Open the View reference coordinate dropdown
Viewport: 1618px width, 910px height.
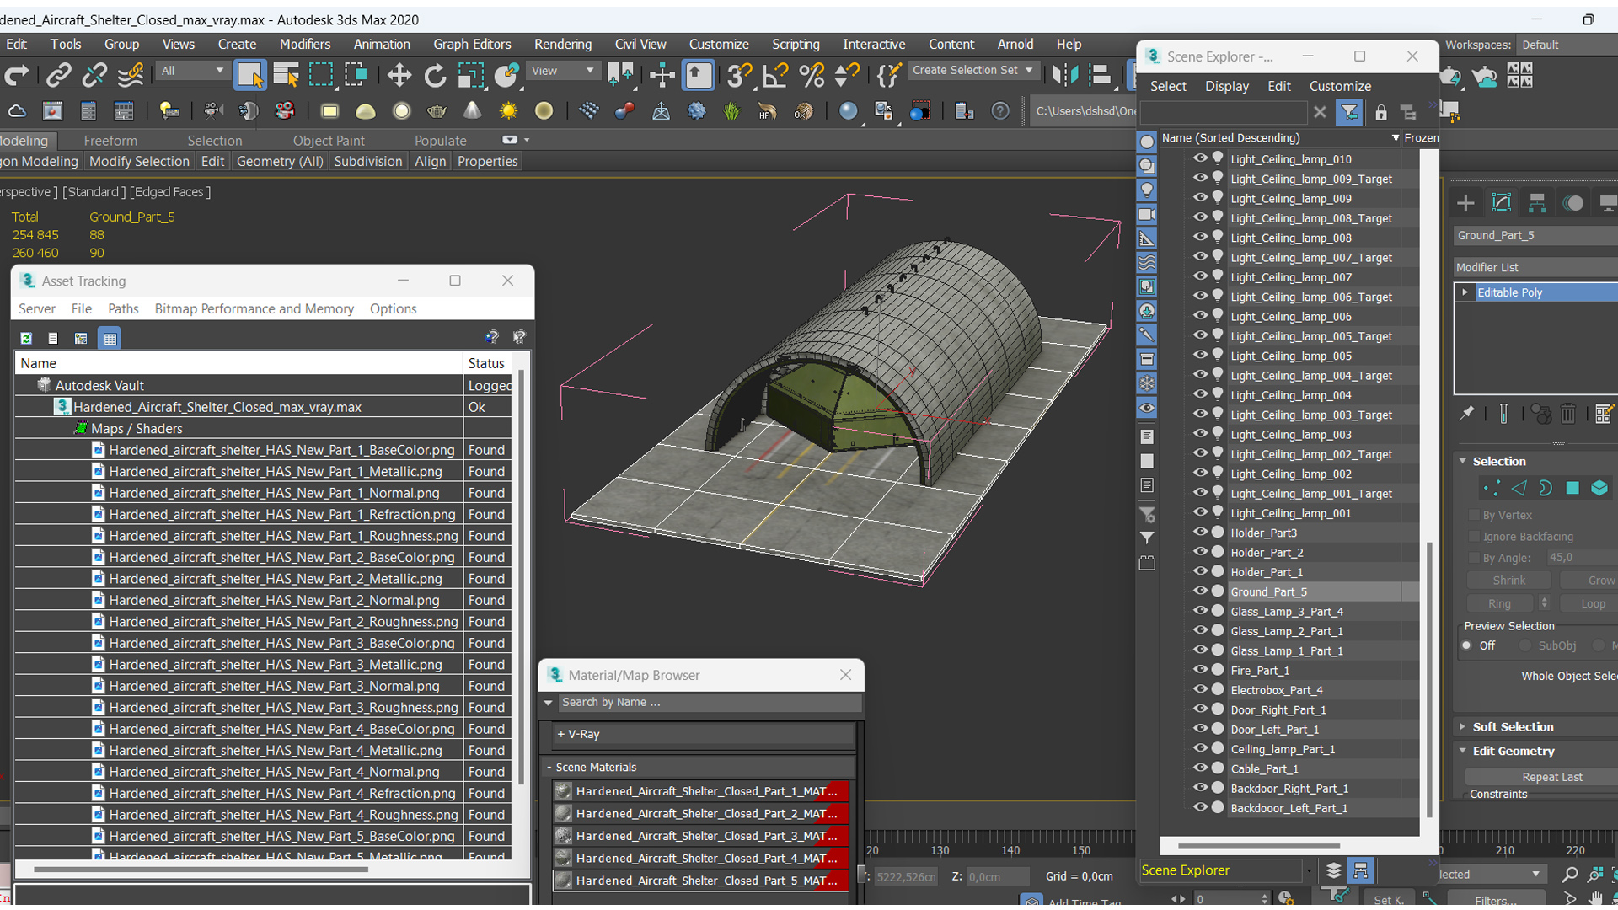coord(562,71)
